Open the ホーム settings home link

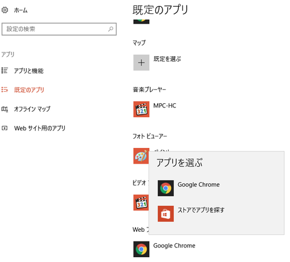point(21,10)
